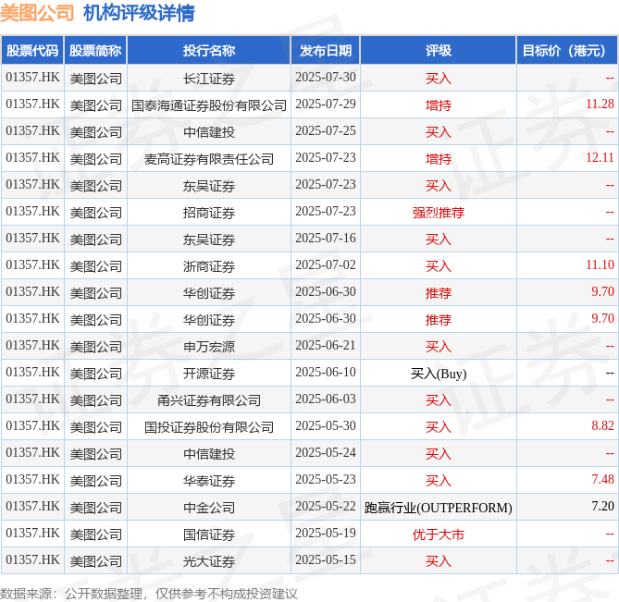Select the 招商证券 cell

[x=209, y=213]
